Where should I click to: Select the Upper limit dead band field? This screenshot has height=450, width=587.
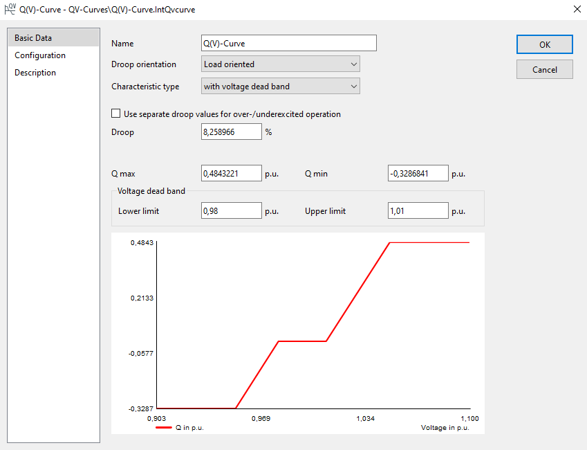418,210
